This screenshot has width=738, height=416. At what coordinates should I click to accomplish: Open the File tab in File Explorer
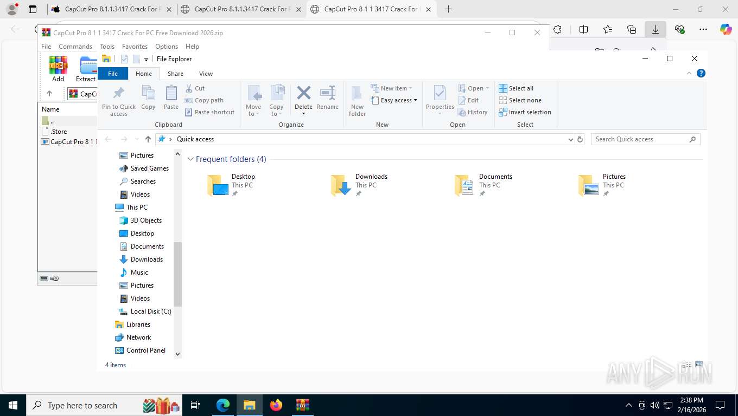pos(113,74)
